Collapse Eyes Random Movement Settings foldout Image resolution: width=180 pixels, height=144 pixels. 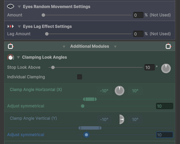click(19, 7)
